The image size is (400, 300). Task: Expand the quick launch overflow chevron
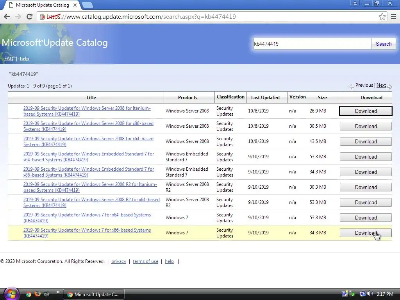[58, 292]
